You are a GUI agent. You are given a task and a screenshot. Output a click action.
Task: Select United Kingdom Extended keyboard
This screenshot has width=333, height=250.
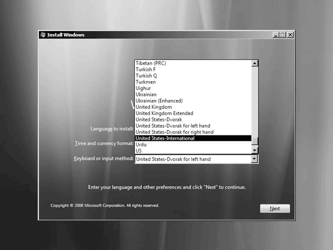pos(193,113)
